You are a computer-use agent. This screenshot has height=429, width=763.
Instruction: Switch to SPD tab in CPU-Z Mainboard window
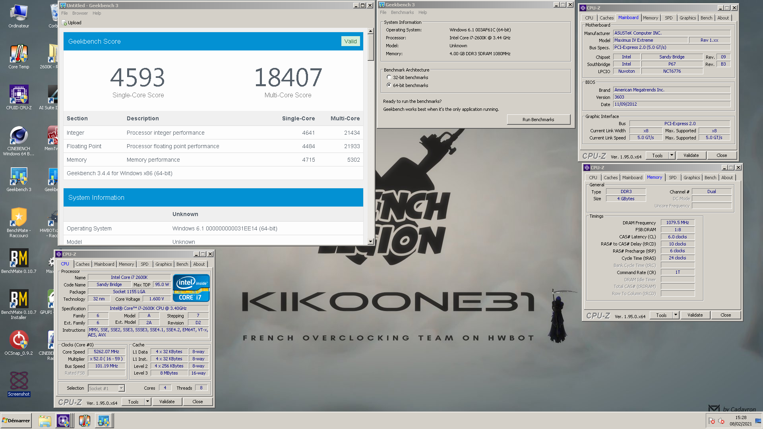click(x=669, y=18)
